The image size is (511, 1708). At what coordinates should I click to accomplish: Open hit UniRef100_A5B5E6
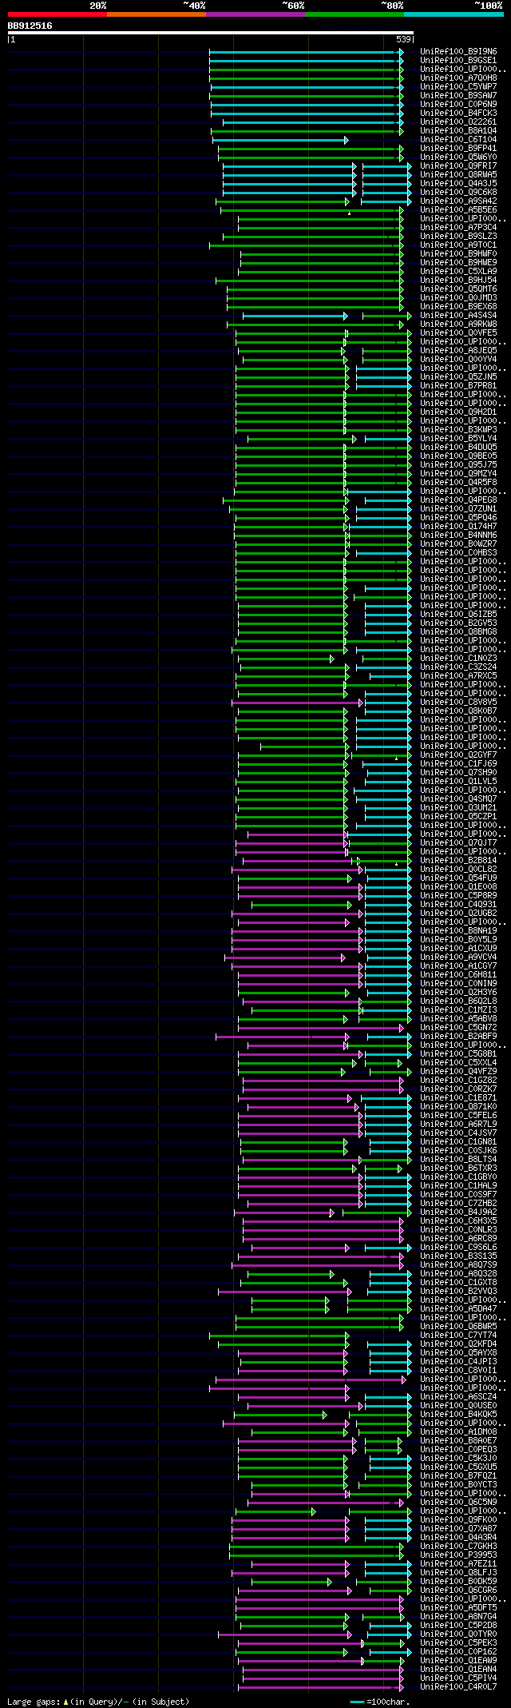[x=458, y=209]
